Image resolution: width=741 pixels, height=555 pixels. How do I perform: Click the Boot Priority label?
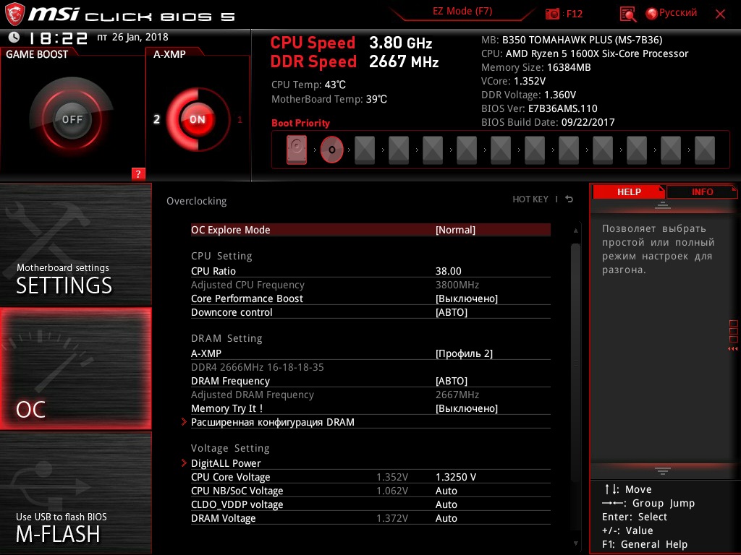(x=300, y=123)
